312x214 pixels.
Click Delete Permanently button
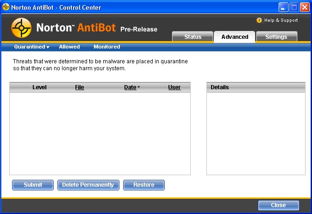(88, 185)
